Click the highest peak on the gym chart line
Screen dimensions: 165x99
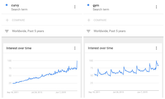[x=156, y=61]
